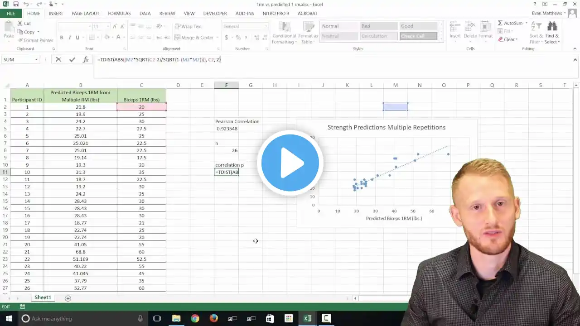This screenshot has height=326, width=580.
Task: Toggle Underline formatting
Action: tap(77, 38)
